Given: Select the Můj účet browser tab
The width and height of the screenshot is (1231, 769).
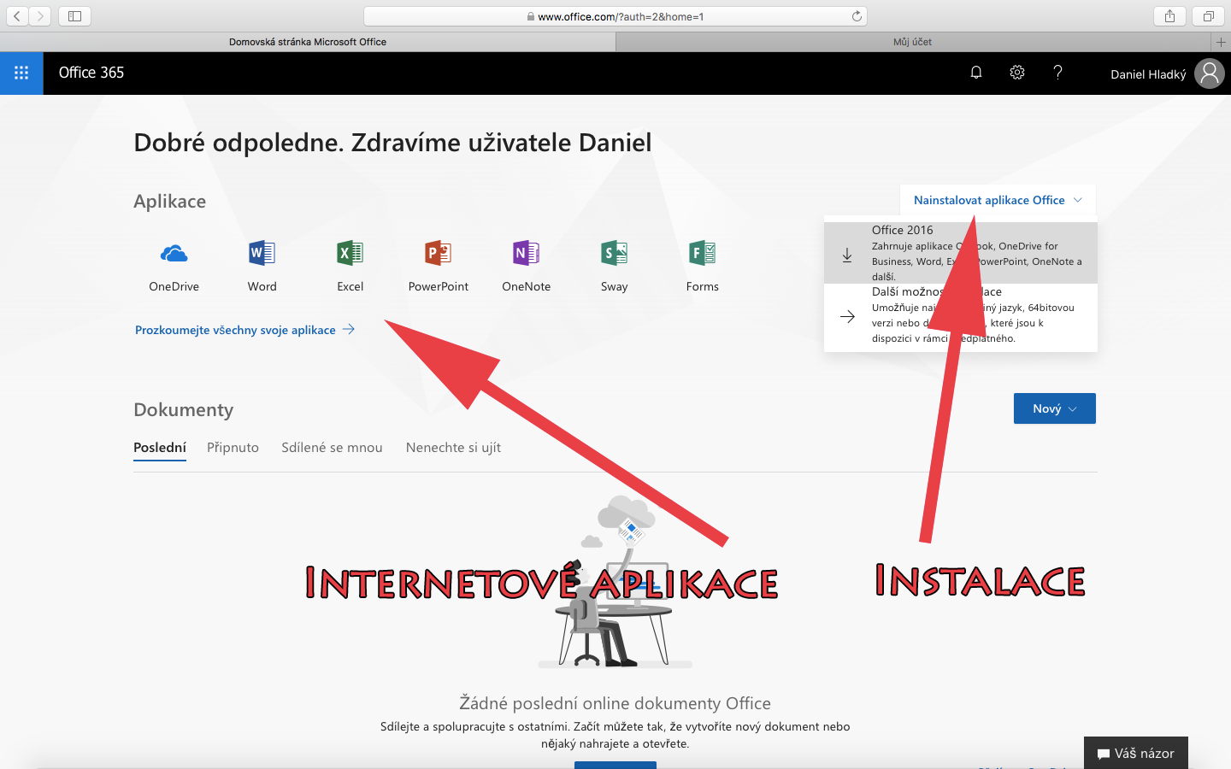Looking at the screenshot, I should [913, 42].
